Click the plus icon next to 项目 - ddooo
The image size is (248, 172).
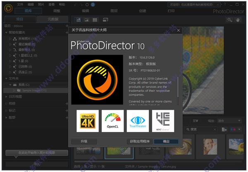pyautogui.click(x=67, y=26)
